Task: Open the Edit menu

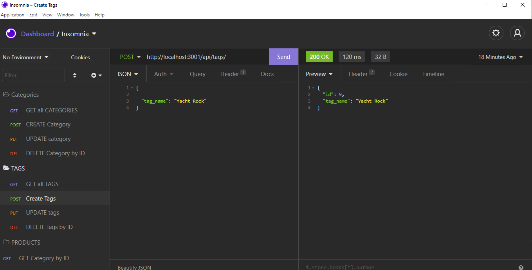Action: pos(33,15)
